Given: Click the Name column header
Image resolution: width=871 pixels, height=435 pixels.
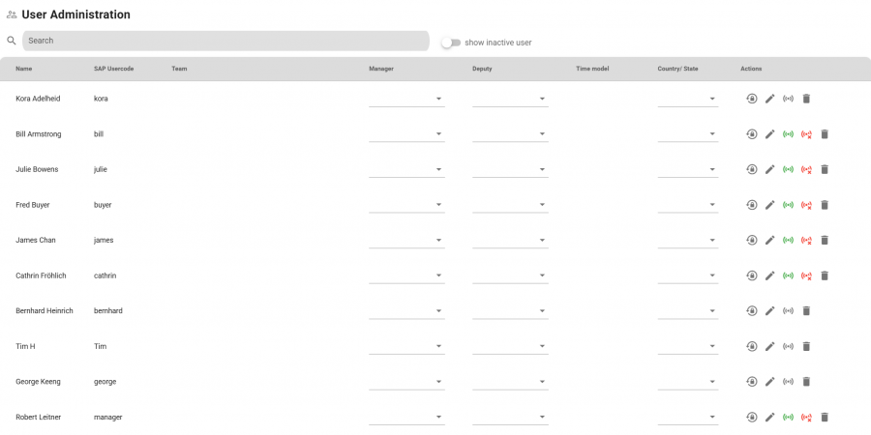Looking at the screenshot, I should click(x=24, y=69).
